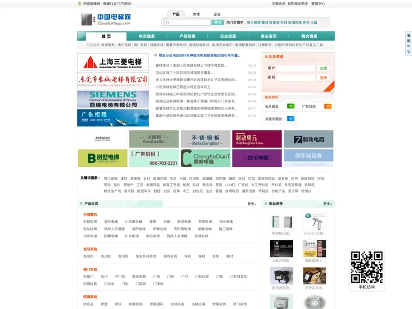Screen dimensions: 412x309
Task: Open the orange 梯门系统 category heading
Action: click(90, 270)
